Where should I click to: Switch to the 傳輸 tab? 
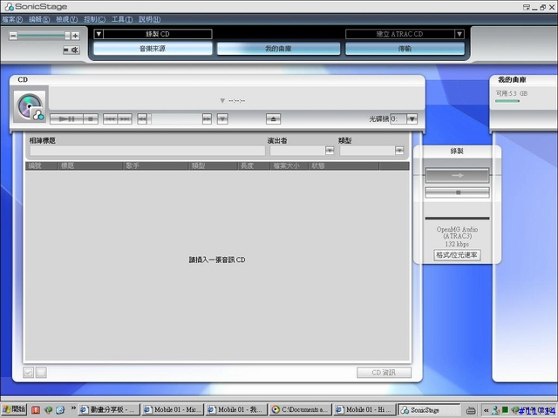coord(405,49)
